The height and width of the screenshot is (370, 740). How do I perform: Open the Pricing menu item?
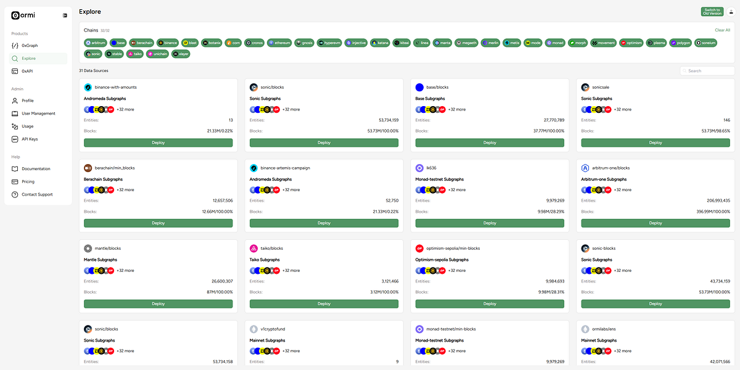[39, 181]
